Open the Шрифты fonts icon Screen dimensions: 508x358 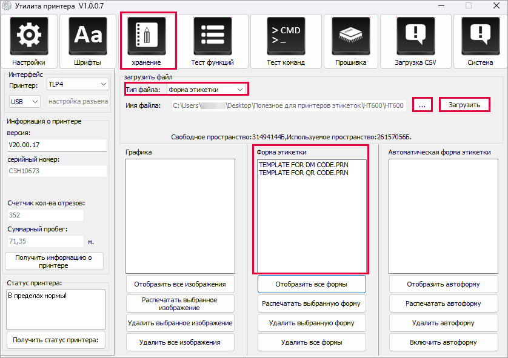[x=87, y=41]
